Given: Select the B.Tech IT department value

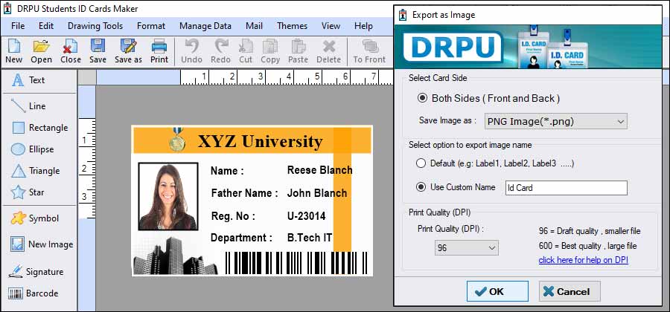Looking at the screenshot, I should coord(310,238).
